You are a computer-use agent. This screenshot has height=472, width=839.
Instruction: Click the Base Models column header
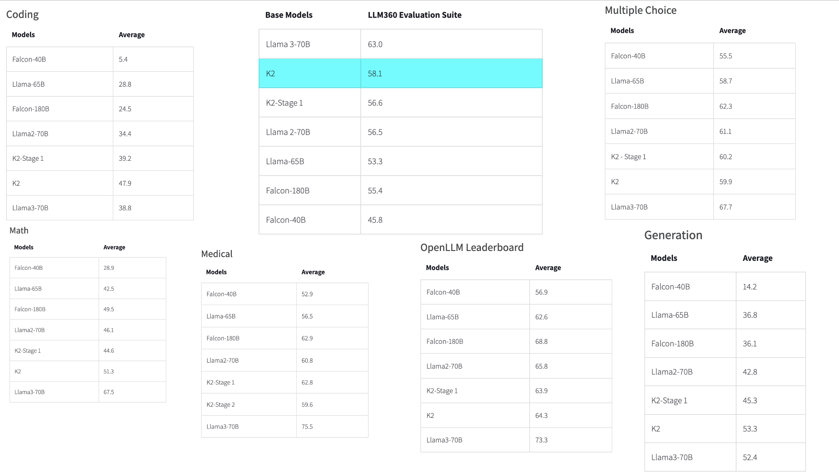point(289,15)
